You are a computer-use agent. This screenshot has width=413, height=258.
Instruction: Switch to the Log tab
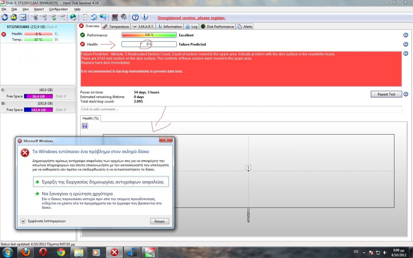(191, 26)
